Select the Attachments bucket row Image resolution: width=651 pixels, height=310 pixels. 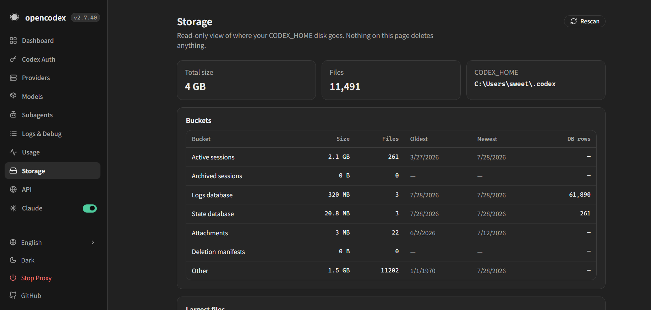pyautogui.click(x=391, y=233)
